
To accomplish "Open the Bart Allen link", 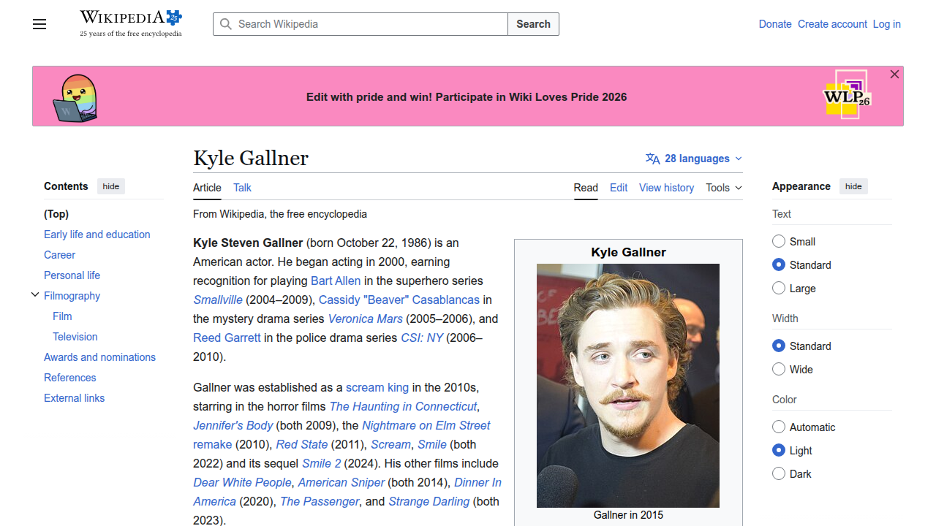I will pos(336,281).
